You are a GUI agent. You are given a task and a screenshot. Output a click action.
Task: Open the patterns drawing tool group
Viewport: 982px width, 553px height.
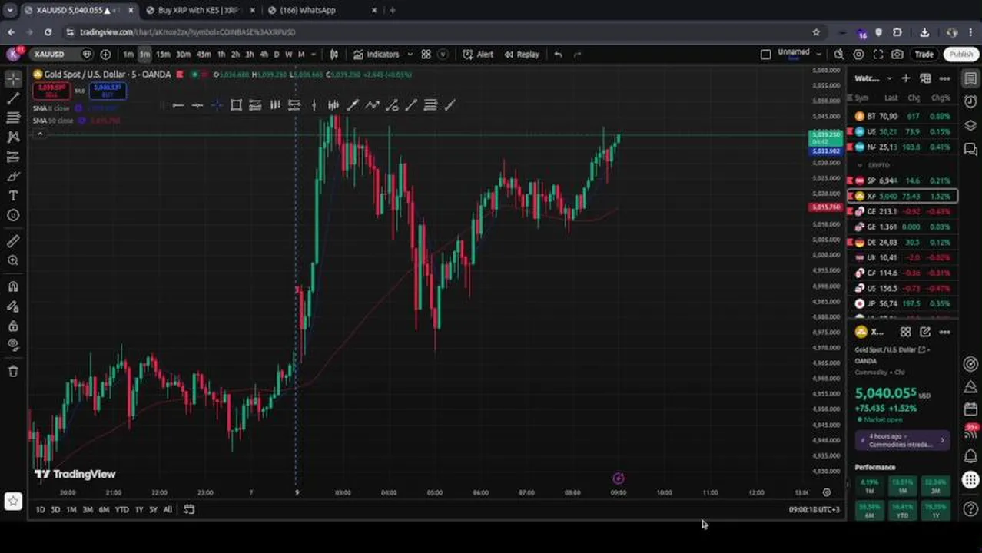[13, 137]
